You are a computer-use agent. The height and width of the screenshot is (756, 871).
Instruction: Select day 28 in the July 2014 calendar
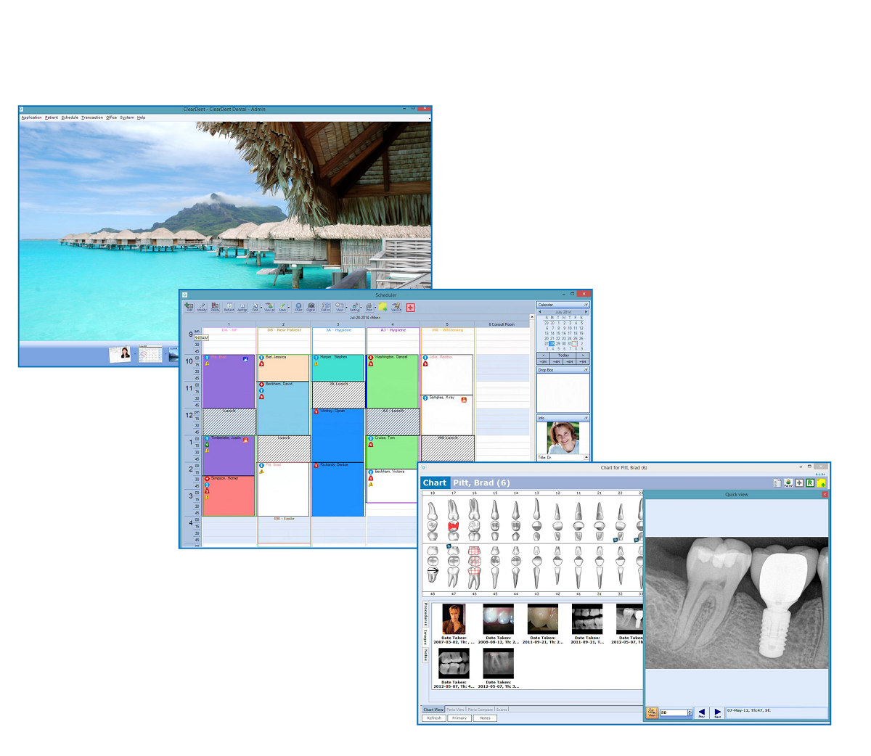pyautogui.click(x=552, y=344)
